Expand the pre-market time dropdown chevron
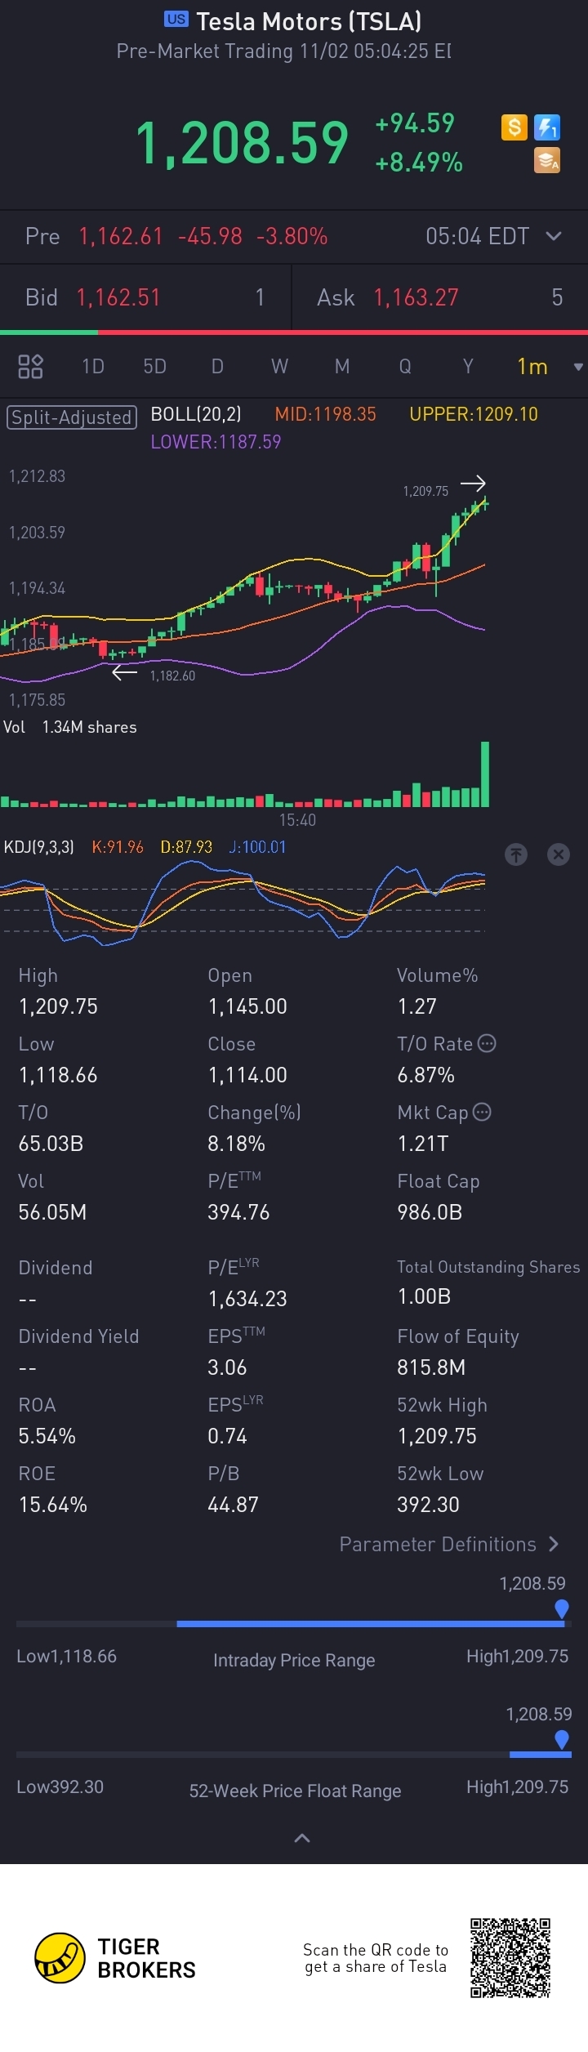588x2052 pixels. tap(554, 236)
